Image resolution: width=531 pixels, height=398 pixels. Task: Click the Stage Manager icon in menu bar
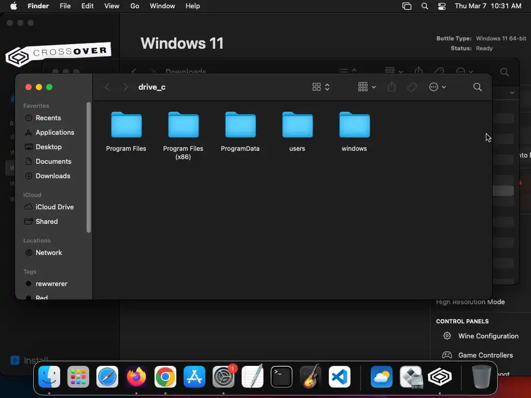pyautogui.click(x=407, y=6)
